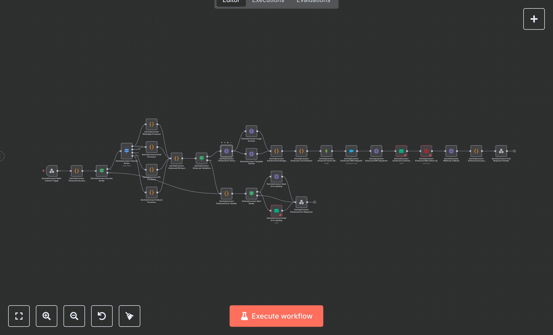The width and height of the screenshot is (553, 335).
Task: Open the Enhanced AI Vision node options menu
Action: point(231,142)
